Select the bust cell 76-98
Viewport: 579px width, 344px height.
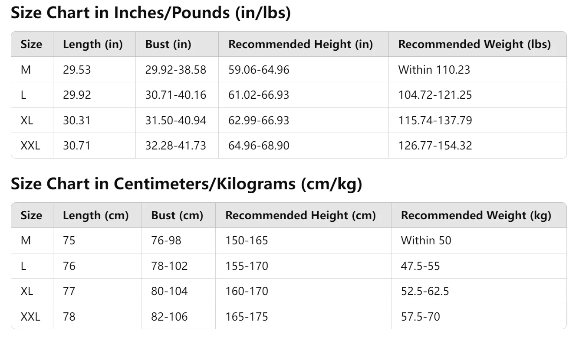166,240
